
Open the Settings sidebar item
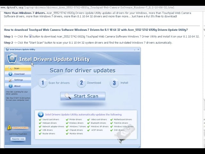pos(18,80)
